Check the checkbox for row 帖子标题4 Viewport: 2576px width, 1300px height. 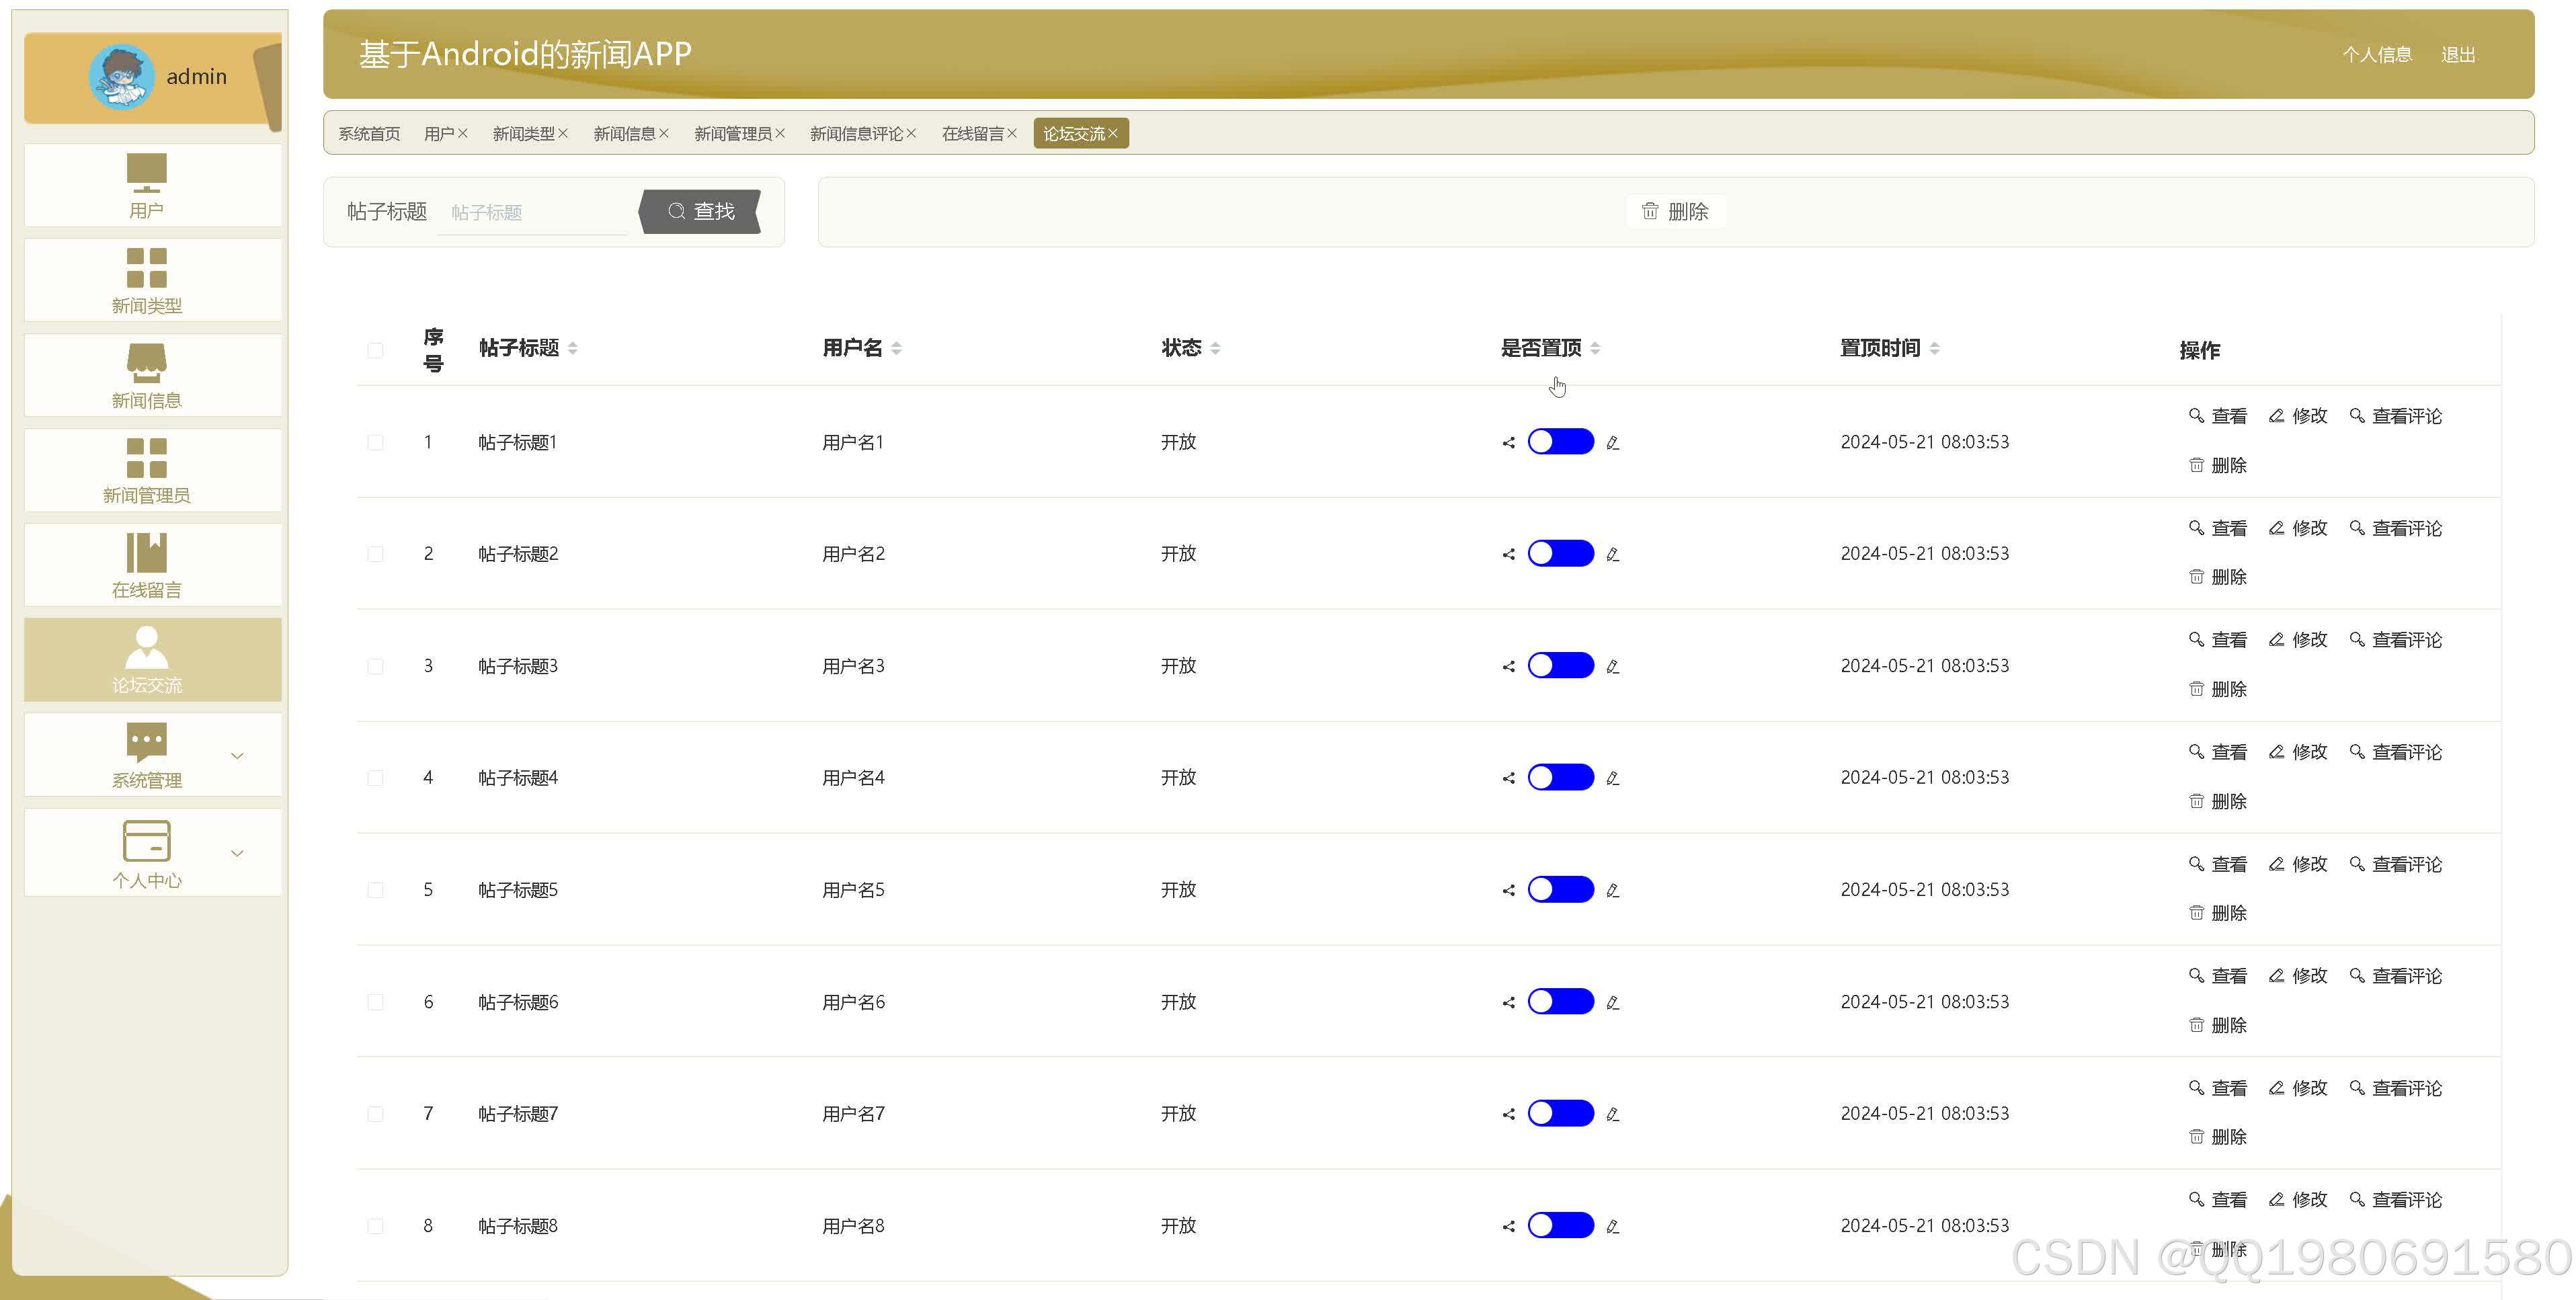click(375, 778)
